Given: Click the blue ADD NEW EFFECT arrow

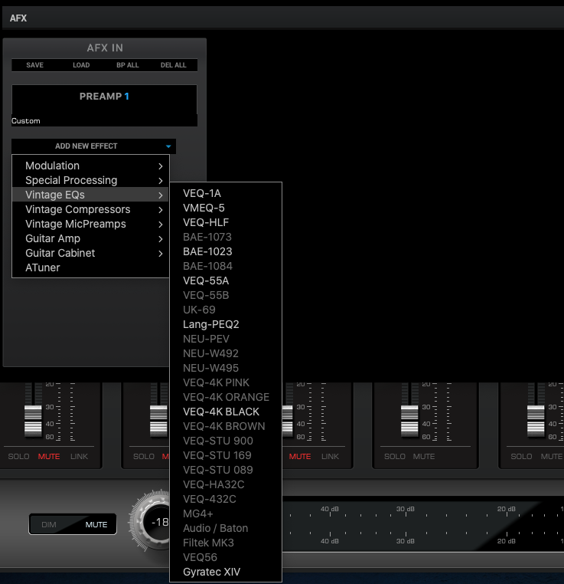Looking at the screenshot, I should coord(168,146).
